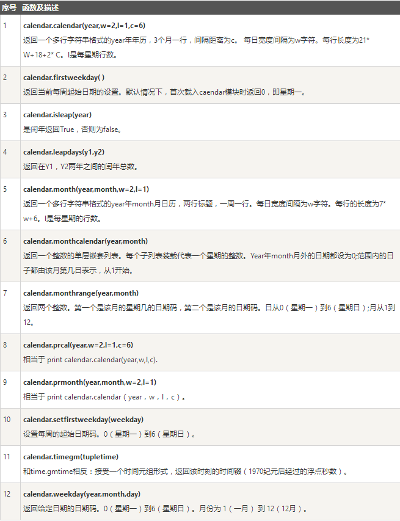Click function name calendar.weekday(year,month,day)
Image resolution: width=400 pixels, height=521 pixels.
click(82, 494)
